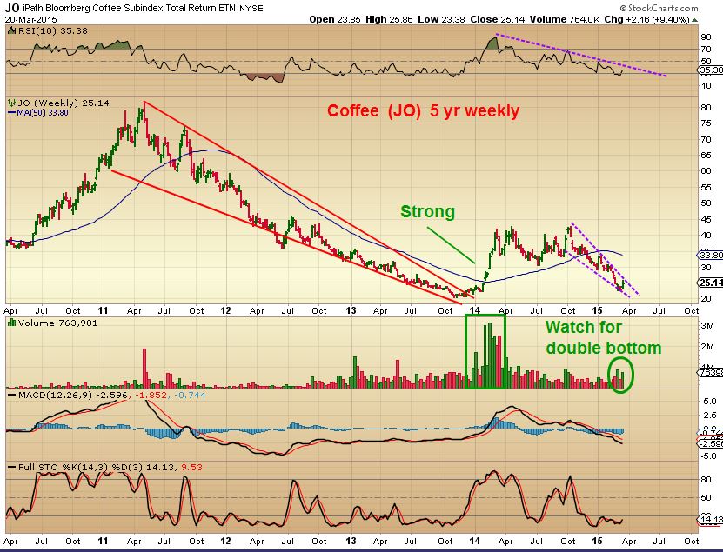This screenshot has height=552, width=723.
Task: Click the RSI(10) 35.38 indicator label
Action: click(52, 31)
